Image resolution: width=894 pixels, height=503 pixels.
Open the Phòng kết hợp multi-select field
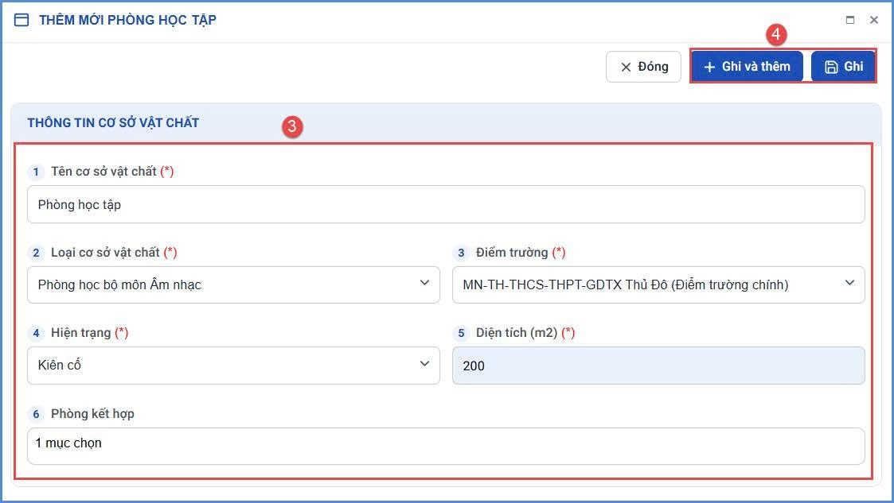[x=446, y=446]
